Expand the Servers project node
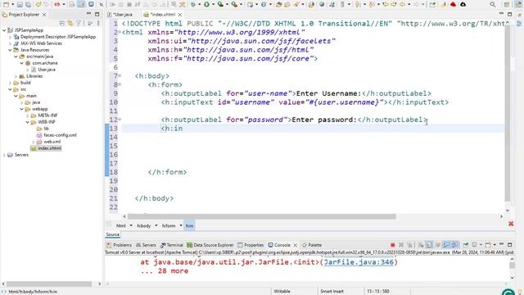Screen dimensions: 524x295 coord(4,155)
